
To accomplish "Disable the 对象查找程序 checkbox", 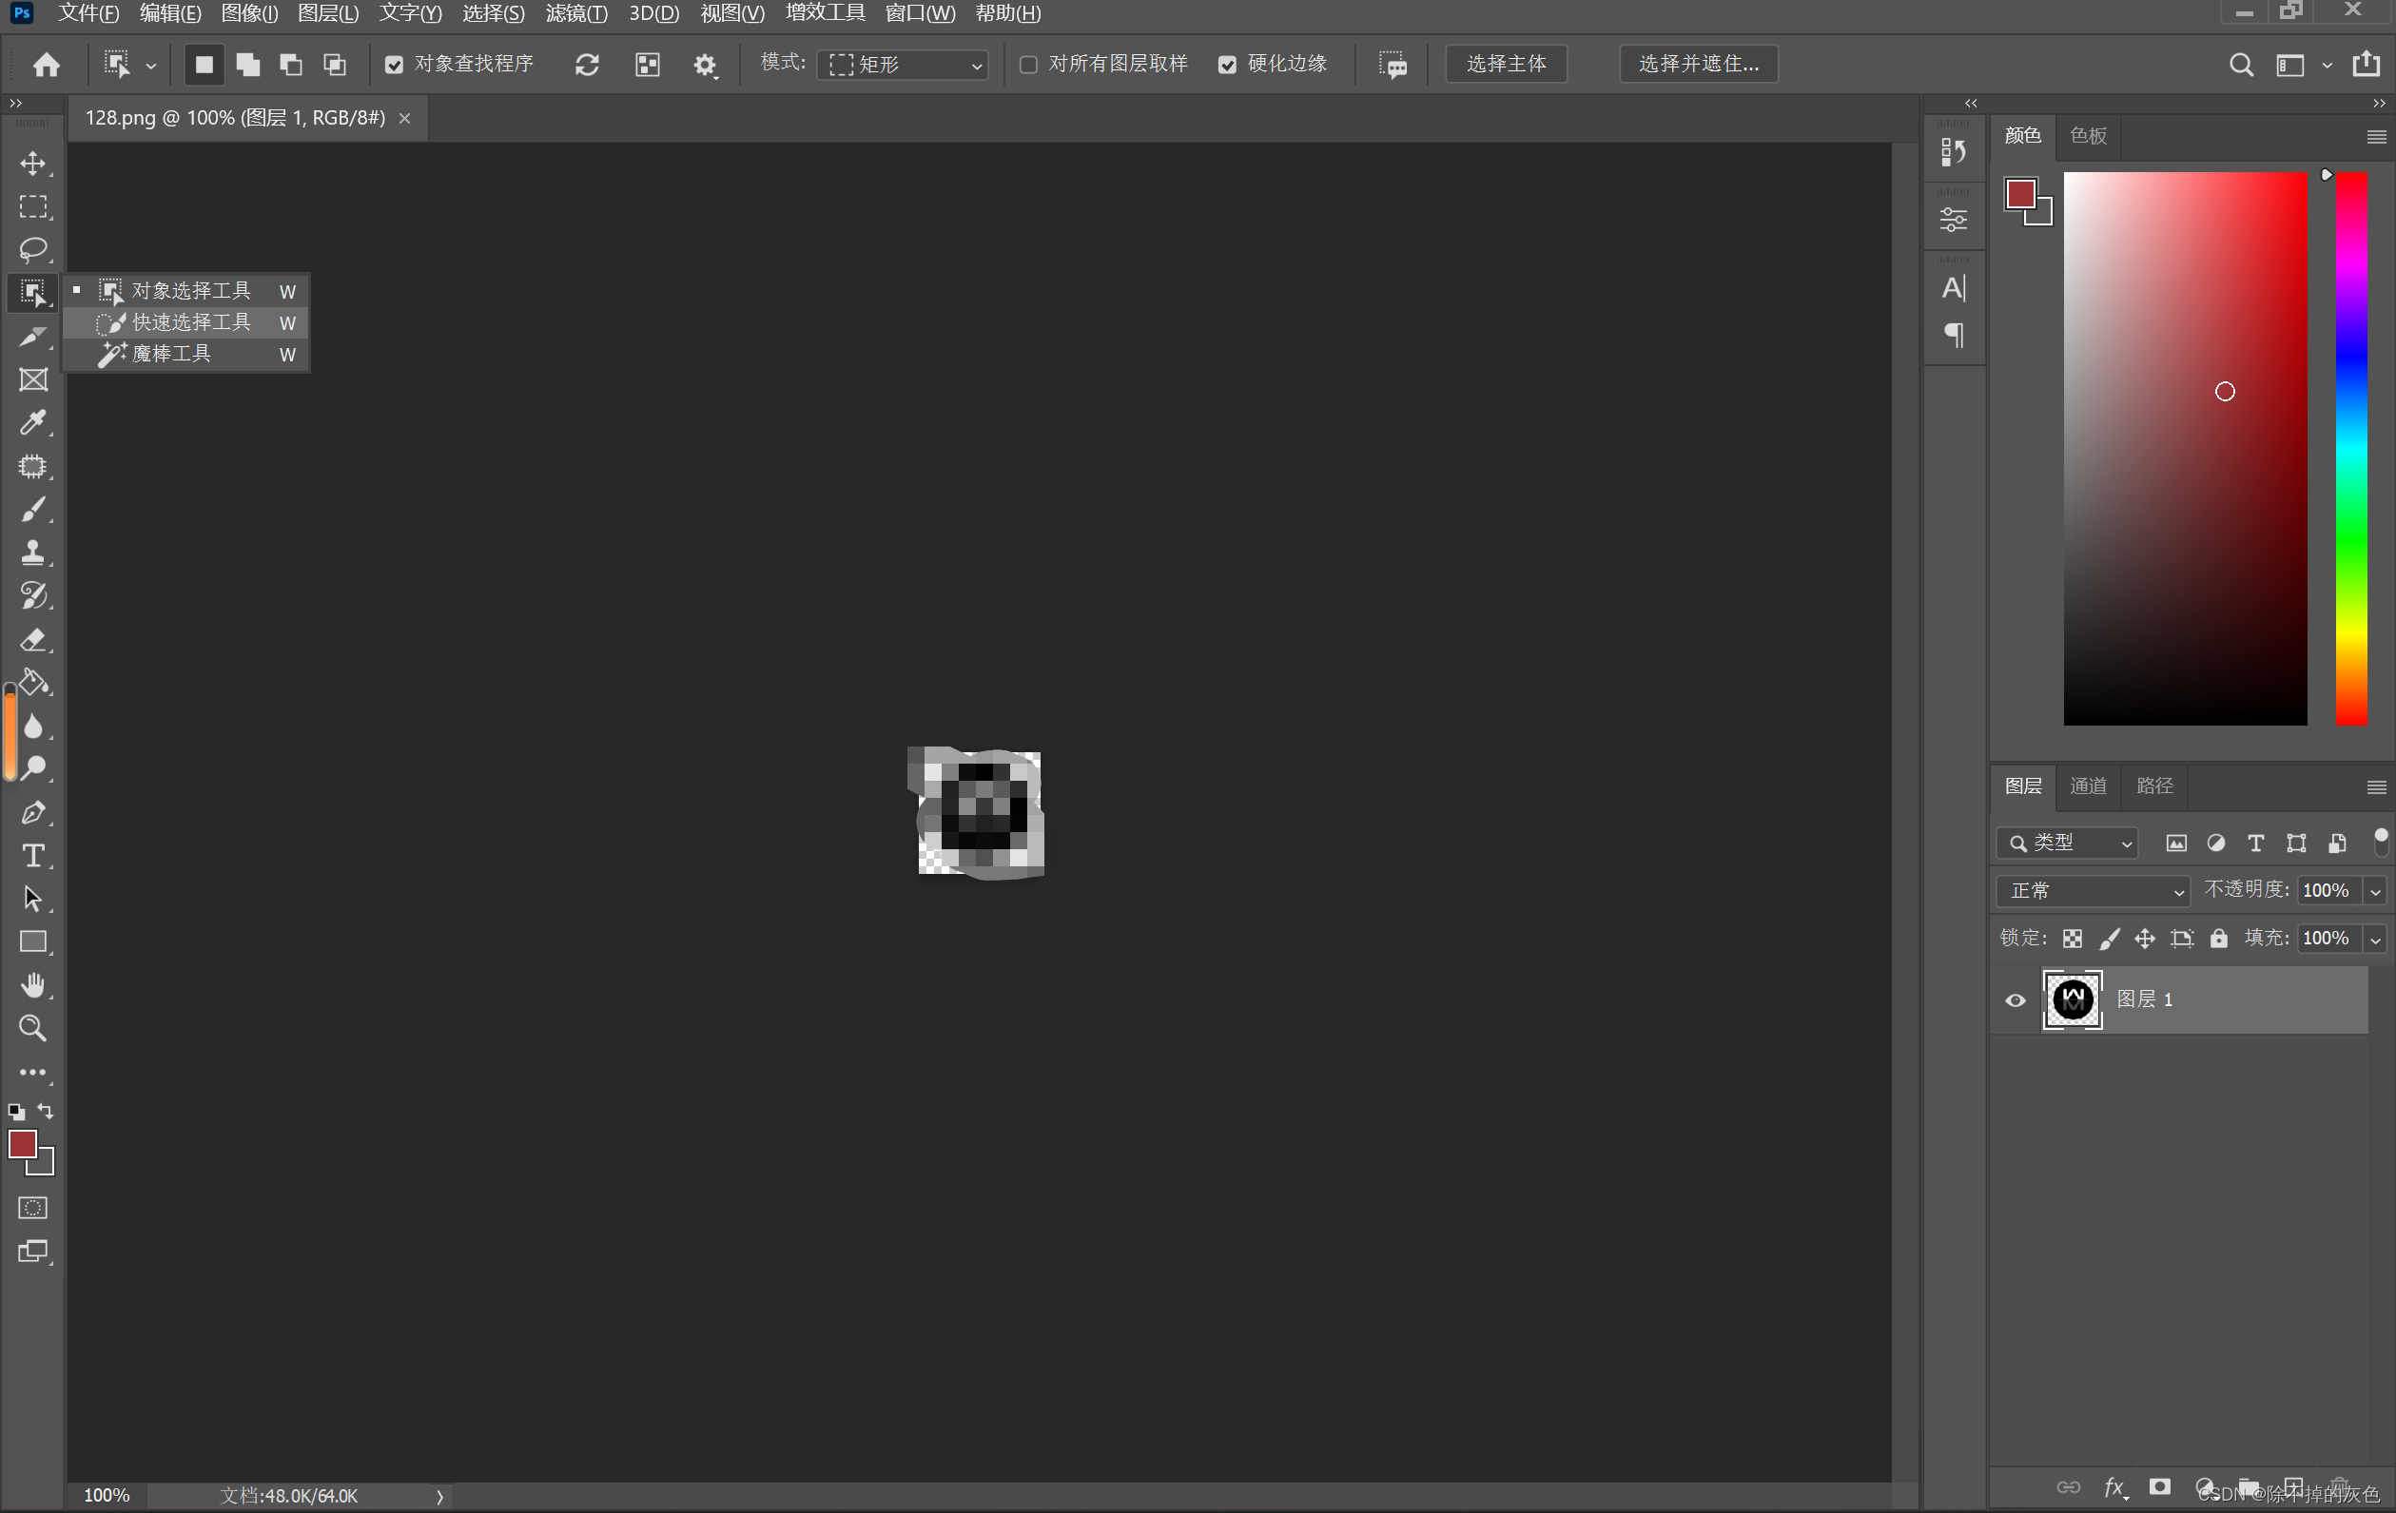I will 394,65.
